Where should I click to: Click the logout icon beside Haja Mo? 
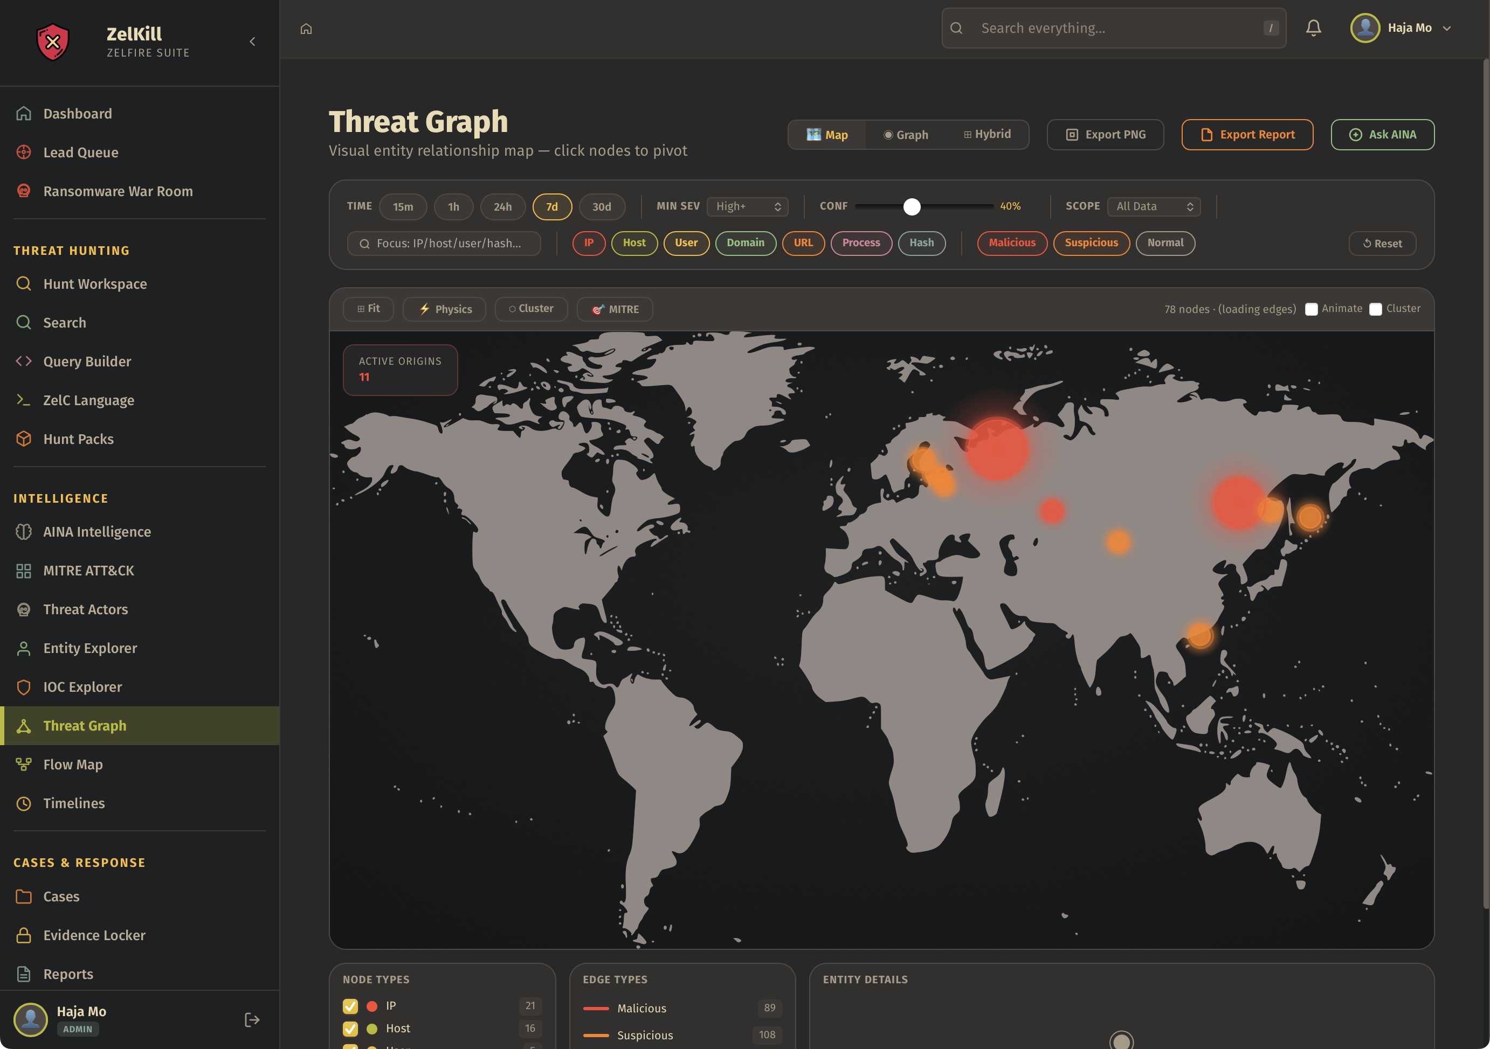click(252, 1019)
